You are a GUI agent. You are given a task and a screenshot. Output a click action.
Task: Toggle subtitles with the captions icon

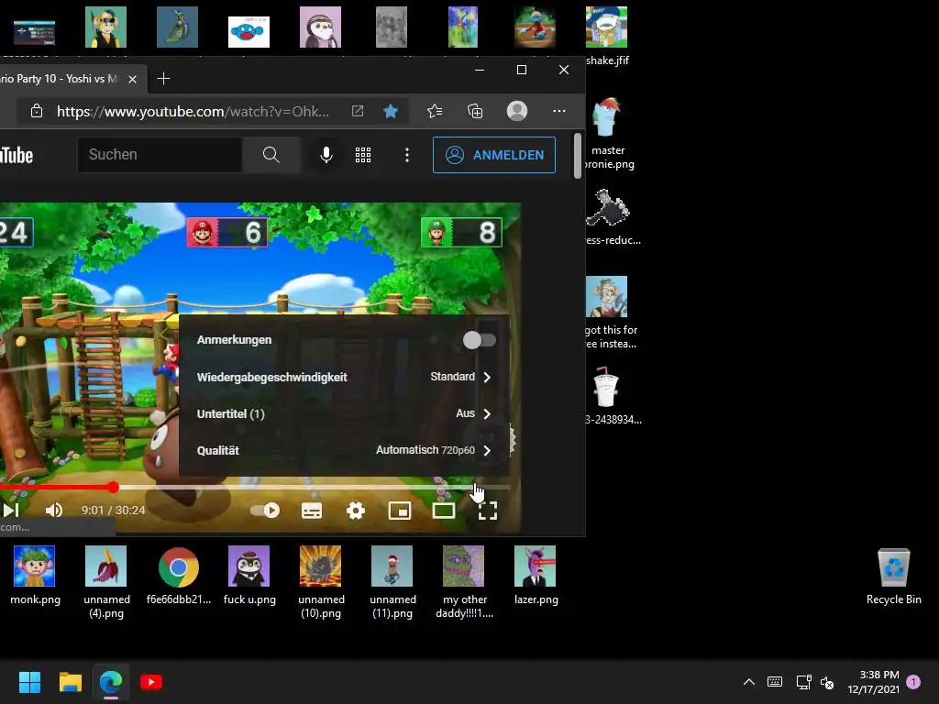[x=312, y=511]
